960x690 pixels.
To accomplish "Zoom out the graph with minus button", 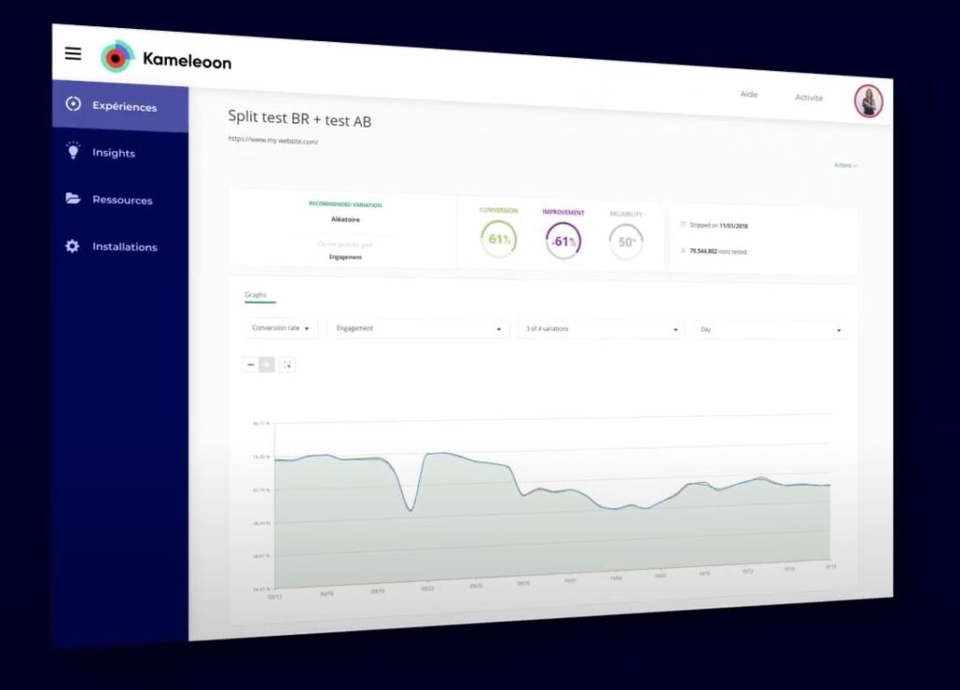I will pos(250,365).
